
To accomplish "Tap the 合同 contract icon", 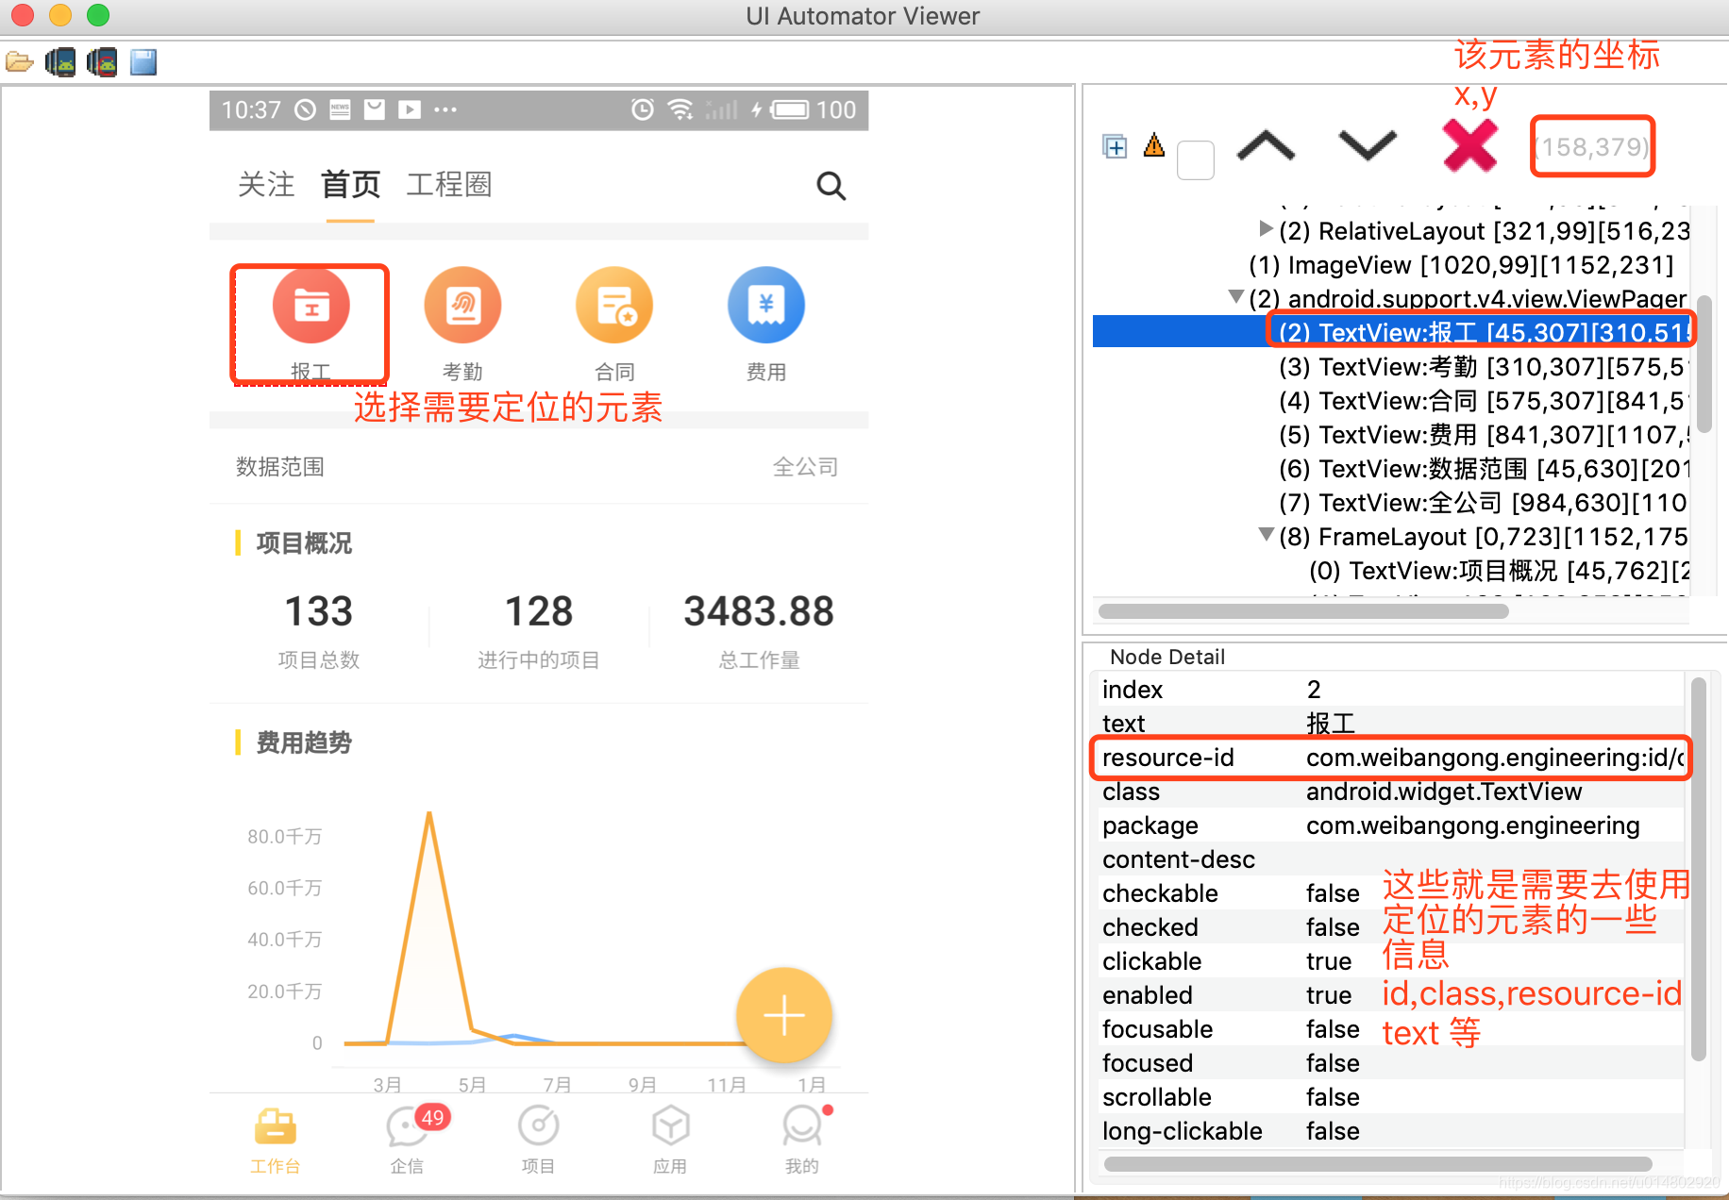I will pos(614,306).
